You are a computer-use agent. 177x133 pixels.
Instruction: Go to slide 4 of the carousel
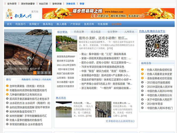click(46, 73)
